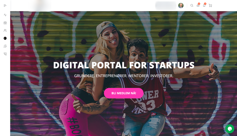Screen dimensions: 237x136
Task: Open the shopping cart icon
Action: (210, 6)
